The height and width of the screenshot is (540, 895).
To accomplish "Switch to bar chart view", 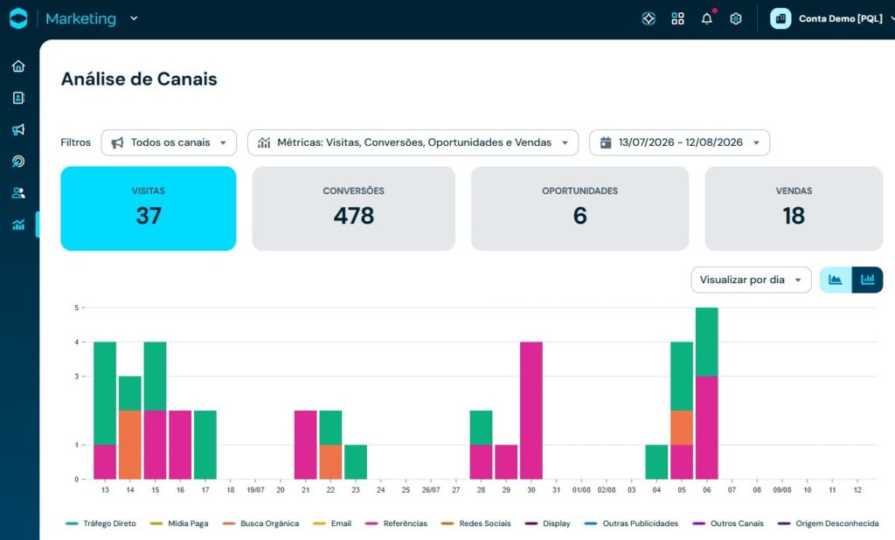I will click(x=868, y=280).
